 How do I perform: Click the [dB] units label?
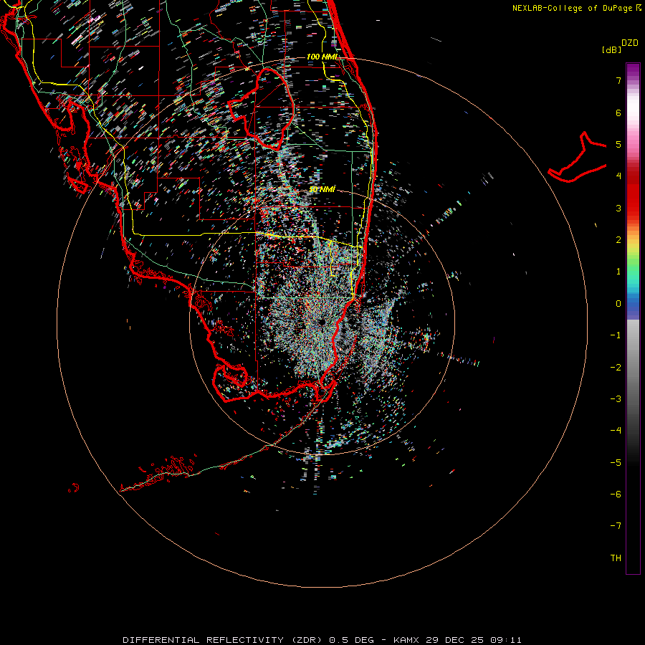[611, 49]
